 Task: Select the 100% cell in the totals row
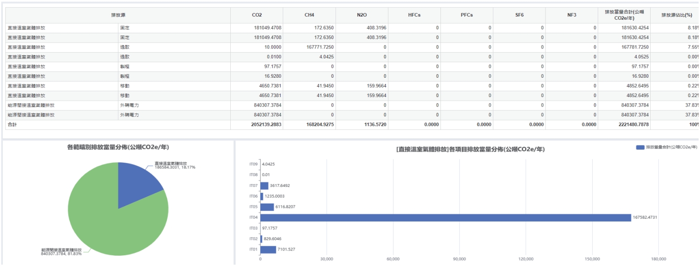pyautogui.click(x=675, y=124)
